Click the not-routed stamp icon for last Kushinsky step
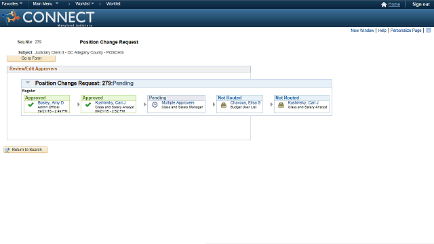Screen dimensions: 434x244 pyautogui.click(x=281, y=105)
